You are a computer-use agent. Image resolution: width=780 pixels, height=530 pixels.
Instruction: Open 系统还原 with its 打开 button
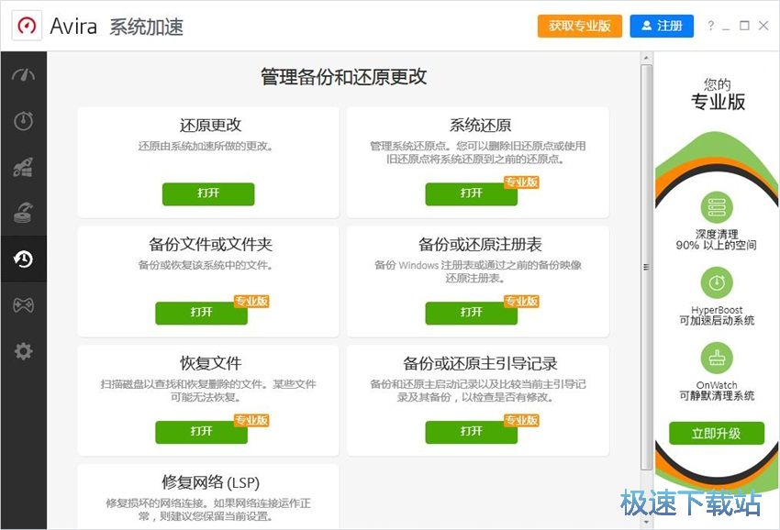471,193
